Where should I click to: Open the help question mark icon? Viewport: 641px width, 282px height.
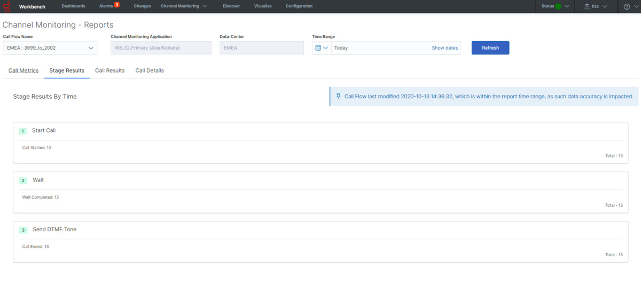pyautogui.click(x=627, y=6)
